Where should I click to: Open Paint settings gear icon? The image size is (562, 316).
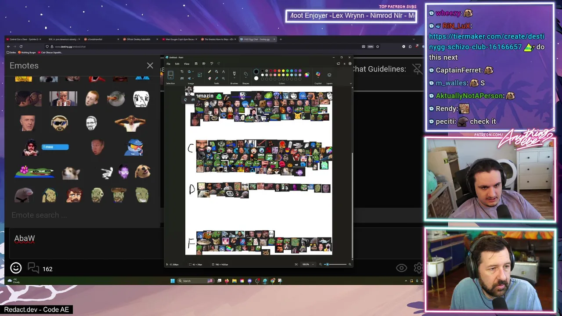coord(350,64)
